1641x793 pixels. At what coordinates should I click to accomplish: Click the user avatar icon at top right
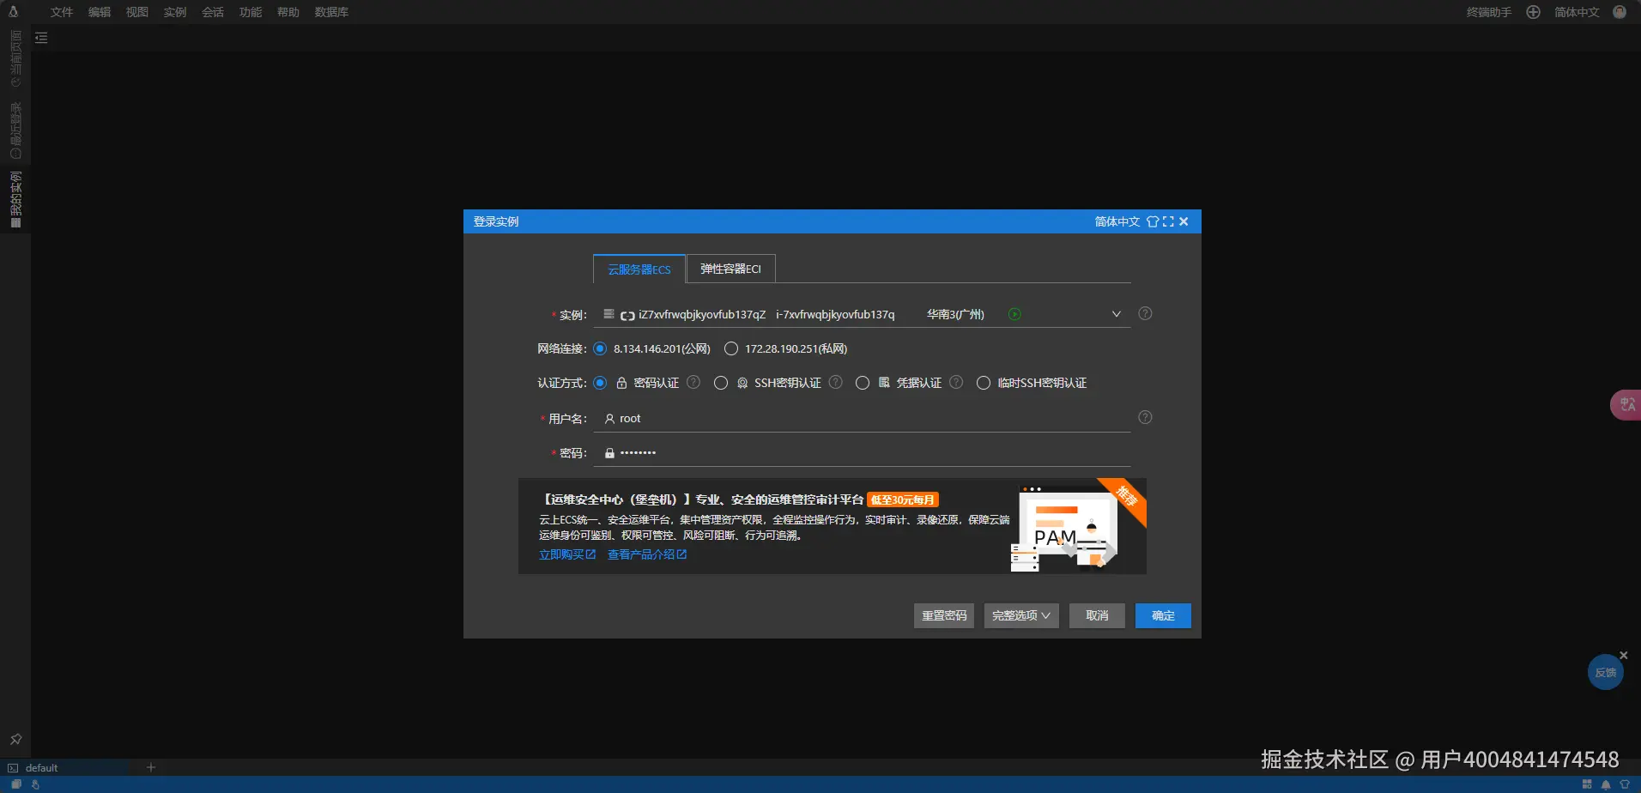click(x=1620, y=12)
